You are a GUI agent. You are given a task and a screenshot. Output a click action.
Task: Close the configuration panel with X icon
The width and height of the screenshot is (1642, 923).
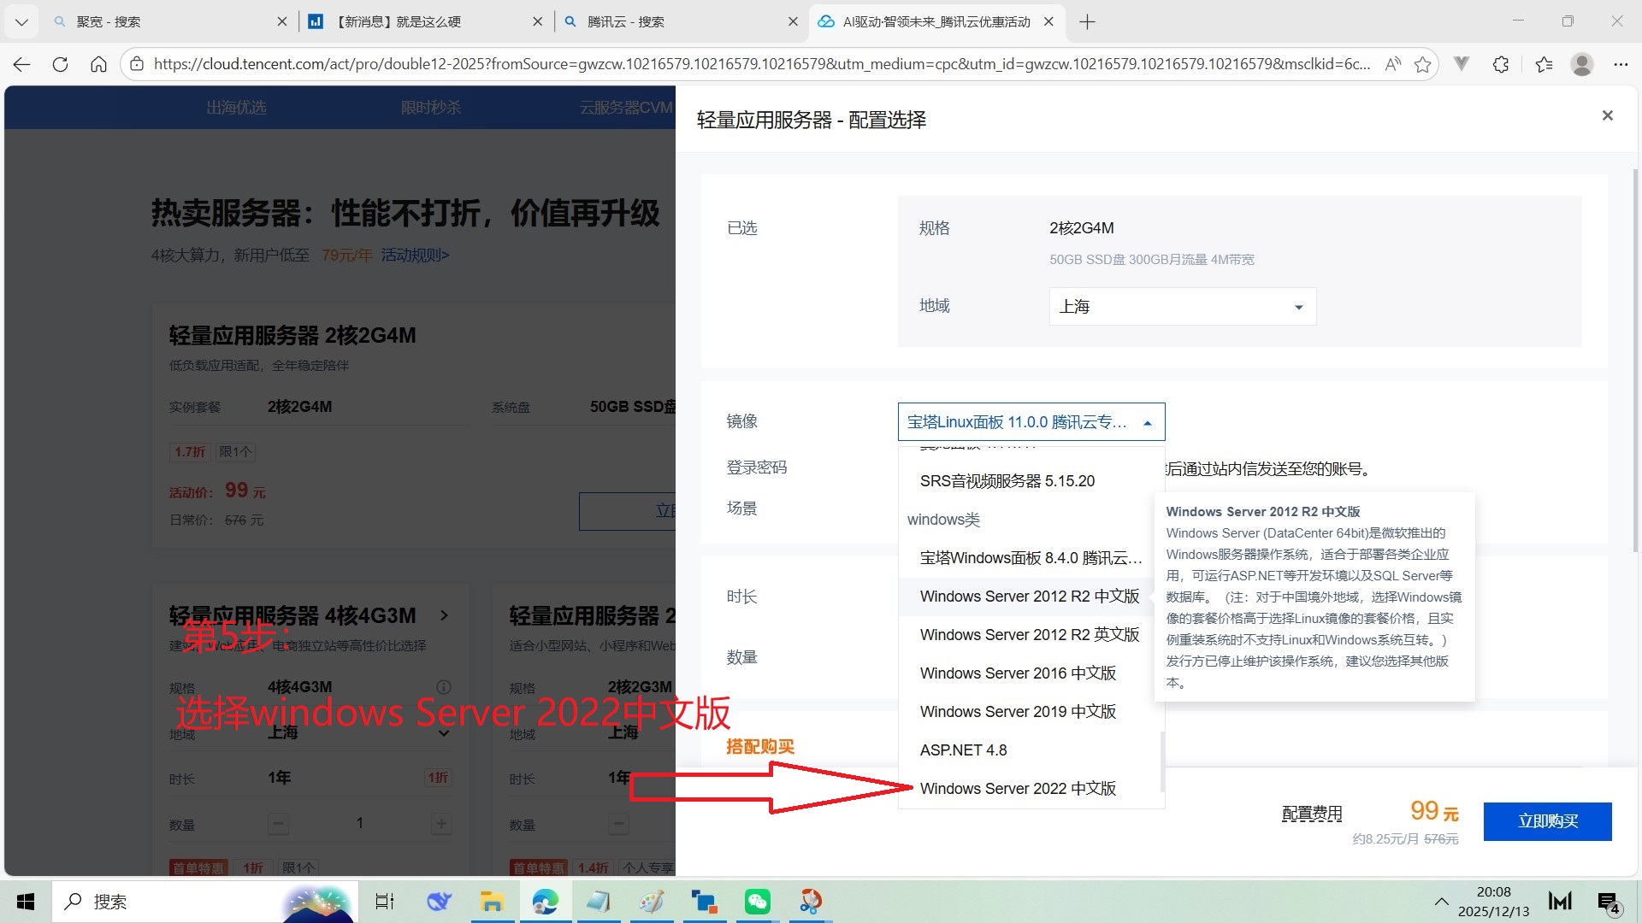click(1607, 115)
